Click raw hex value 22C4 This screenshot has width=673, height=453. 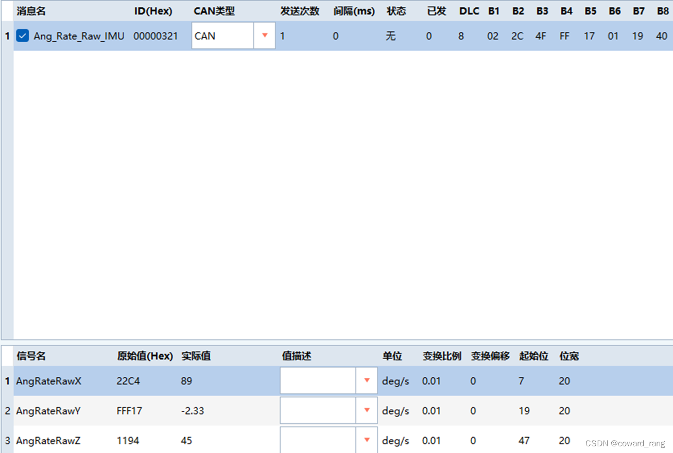[x=128, y=381]
